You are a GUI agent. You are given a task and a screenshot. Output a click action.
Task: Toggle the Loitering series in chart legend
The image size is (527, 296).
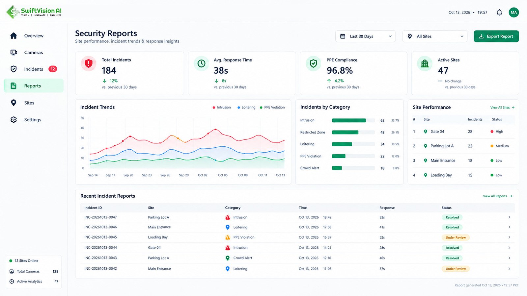click(246, 108)
